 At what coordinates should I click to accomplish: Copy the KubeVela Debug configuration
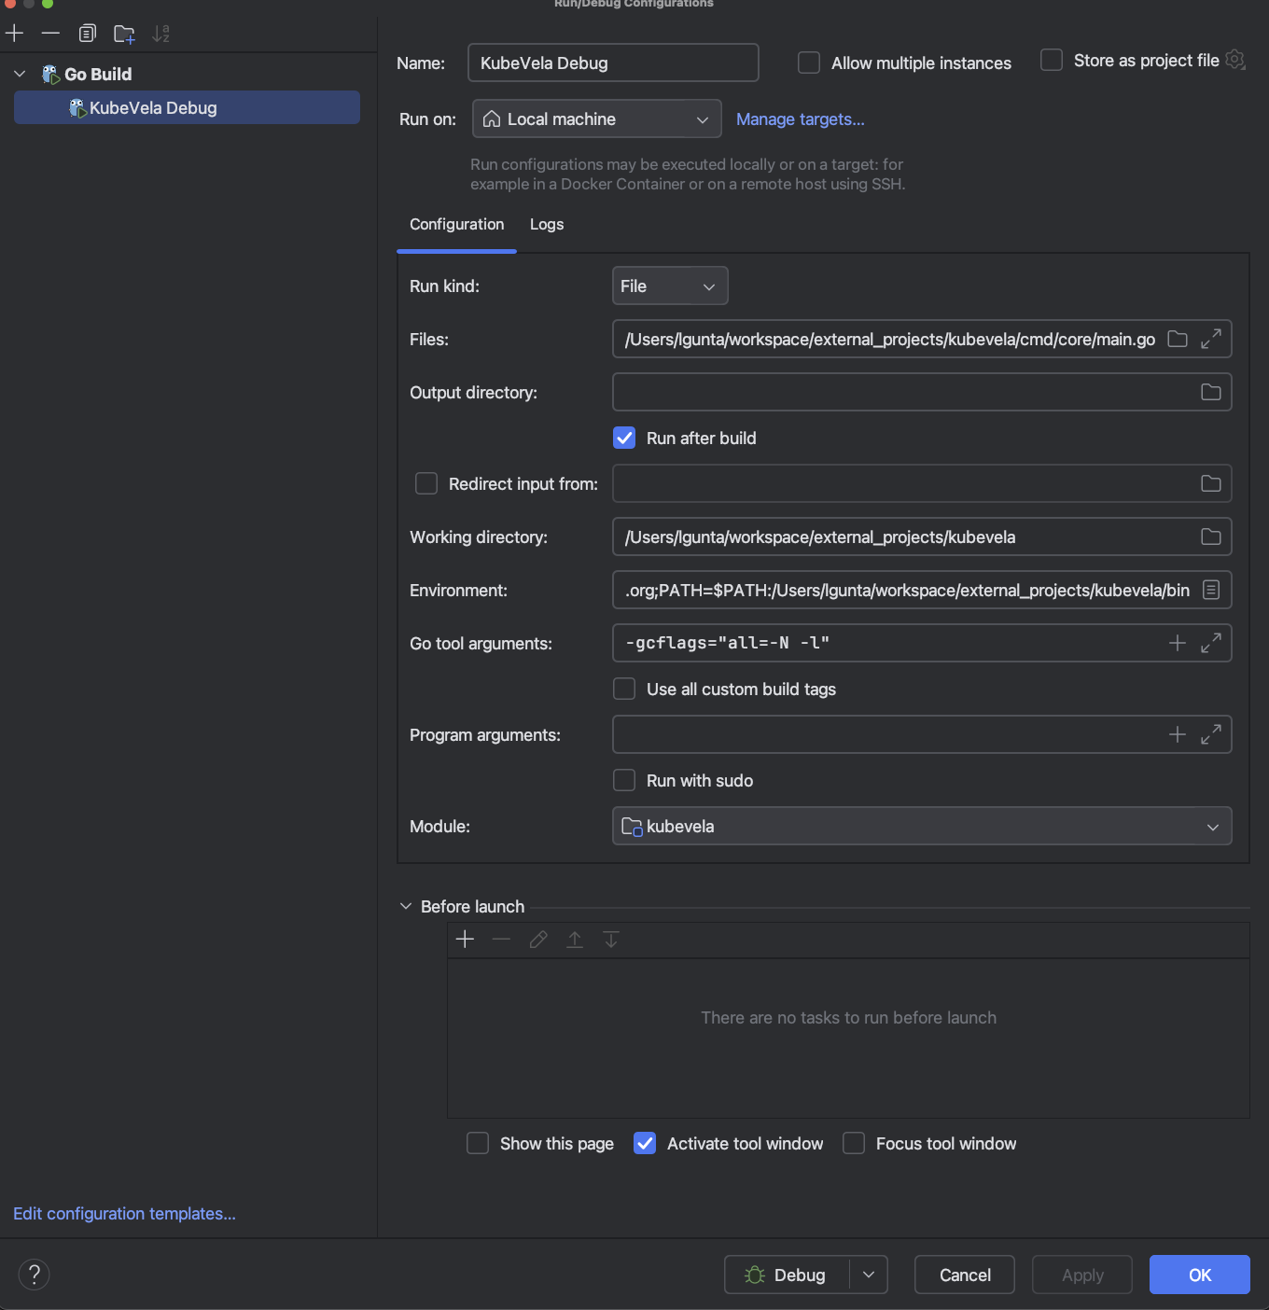tap(87, 33)
